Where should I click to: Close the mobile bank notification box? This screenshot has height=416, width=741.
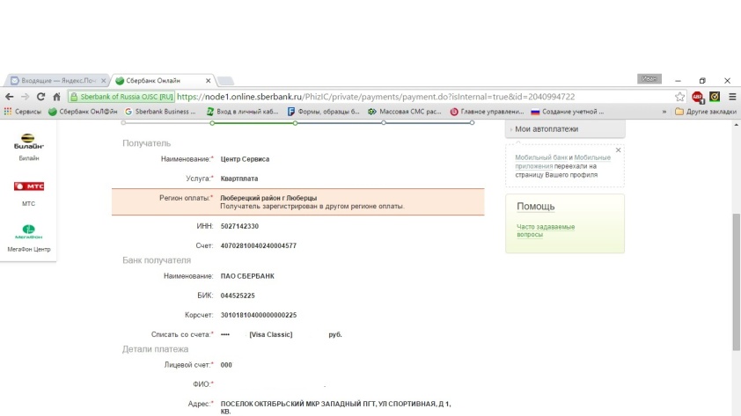point(618,150)
